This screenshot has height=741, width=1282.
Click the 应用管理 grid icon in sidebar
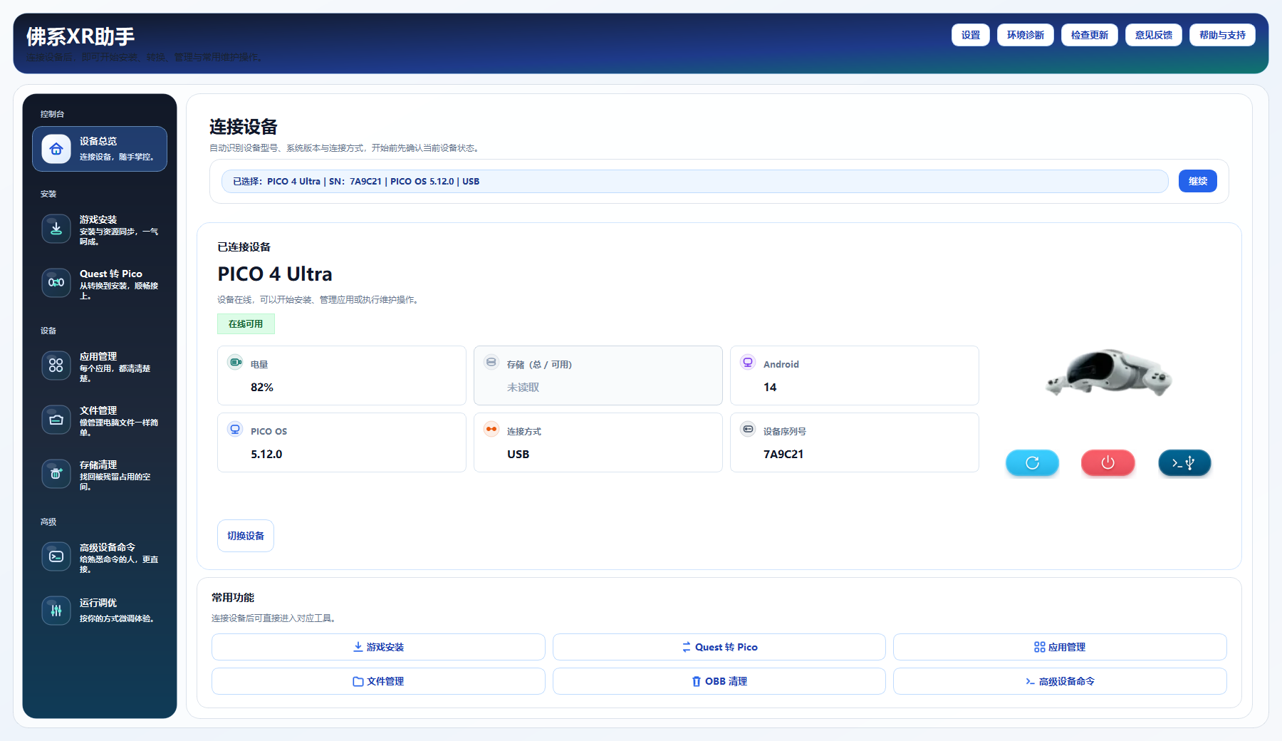point(56,366)
